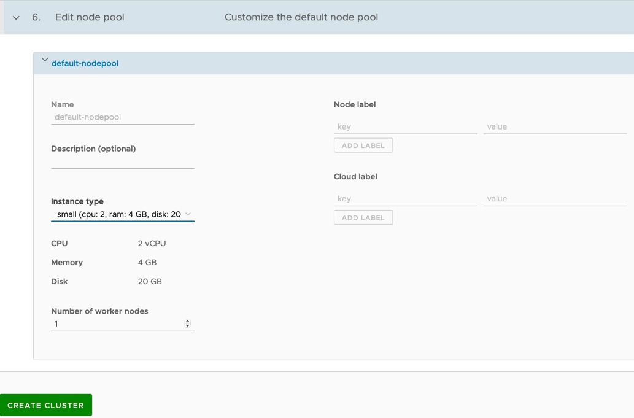Image resolution: width=634 pixels, height=418 pixels.
Task: Click the worker nodes stepper down arrow
Action: pos(187,325)
